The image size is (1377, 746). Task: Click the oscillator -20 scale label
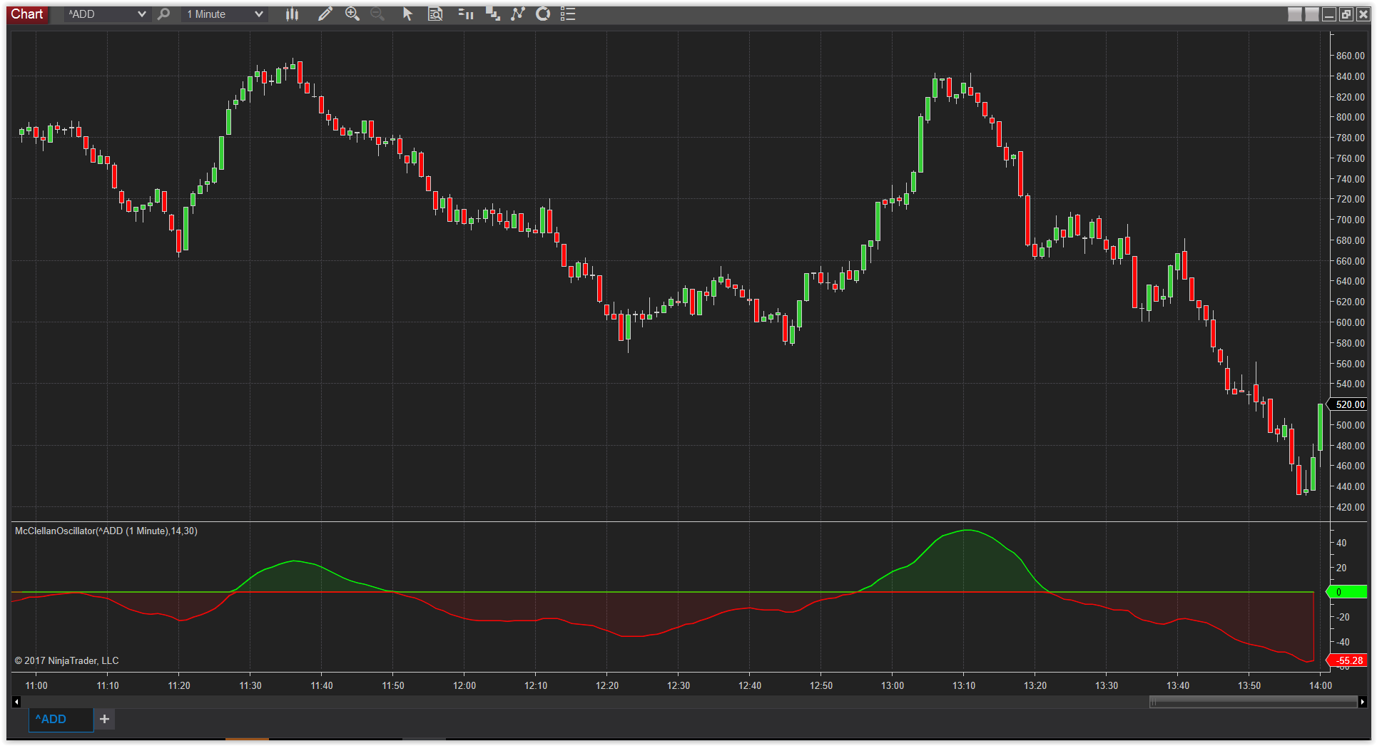click(1343, 617)
